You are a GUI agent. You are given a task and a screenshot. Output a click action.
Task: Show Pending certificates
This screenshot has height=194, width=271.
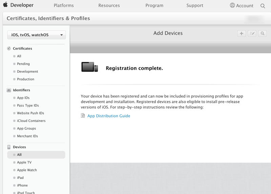[23, 64]
